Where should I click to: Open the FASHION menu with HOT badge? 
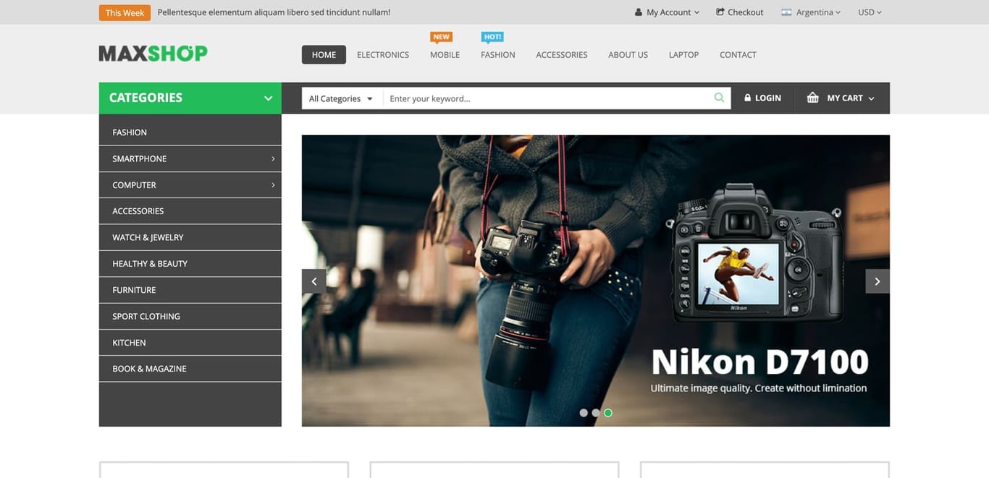coord(497,54)
